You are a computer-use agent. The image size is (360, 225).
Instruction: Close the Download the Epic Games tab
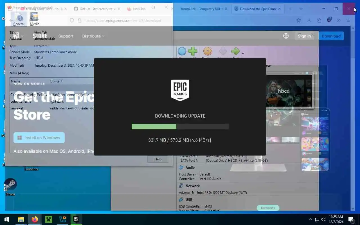point(280,9)
